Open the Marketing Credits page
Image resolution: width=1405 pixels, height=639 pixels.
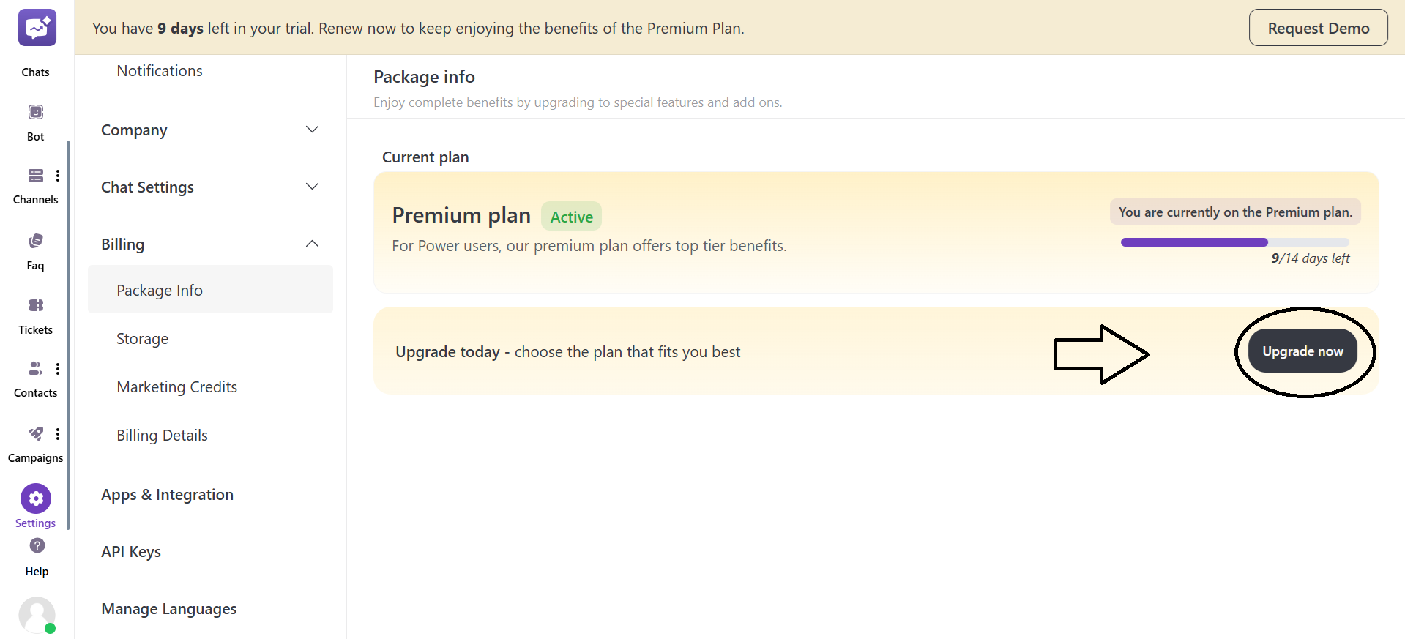point(176,386)
